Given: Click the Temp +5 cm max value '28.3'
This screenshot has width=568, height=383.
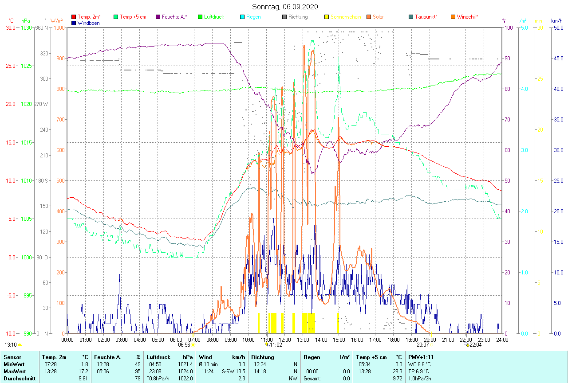Looking at the screenshot, I should [x=397, y=371].
